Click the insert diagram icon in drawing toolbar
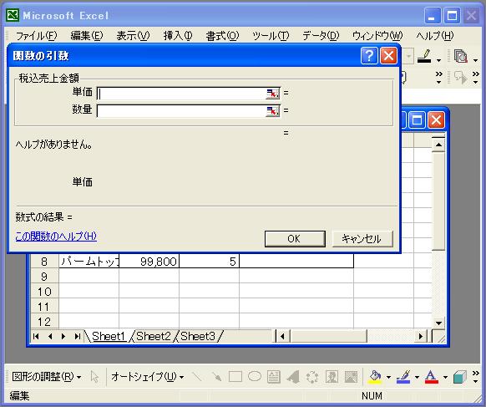Viewport: 486px width, 407px height. pos(312,377)
